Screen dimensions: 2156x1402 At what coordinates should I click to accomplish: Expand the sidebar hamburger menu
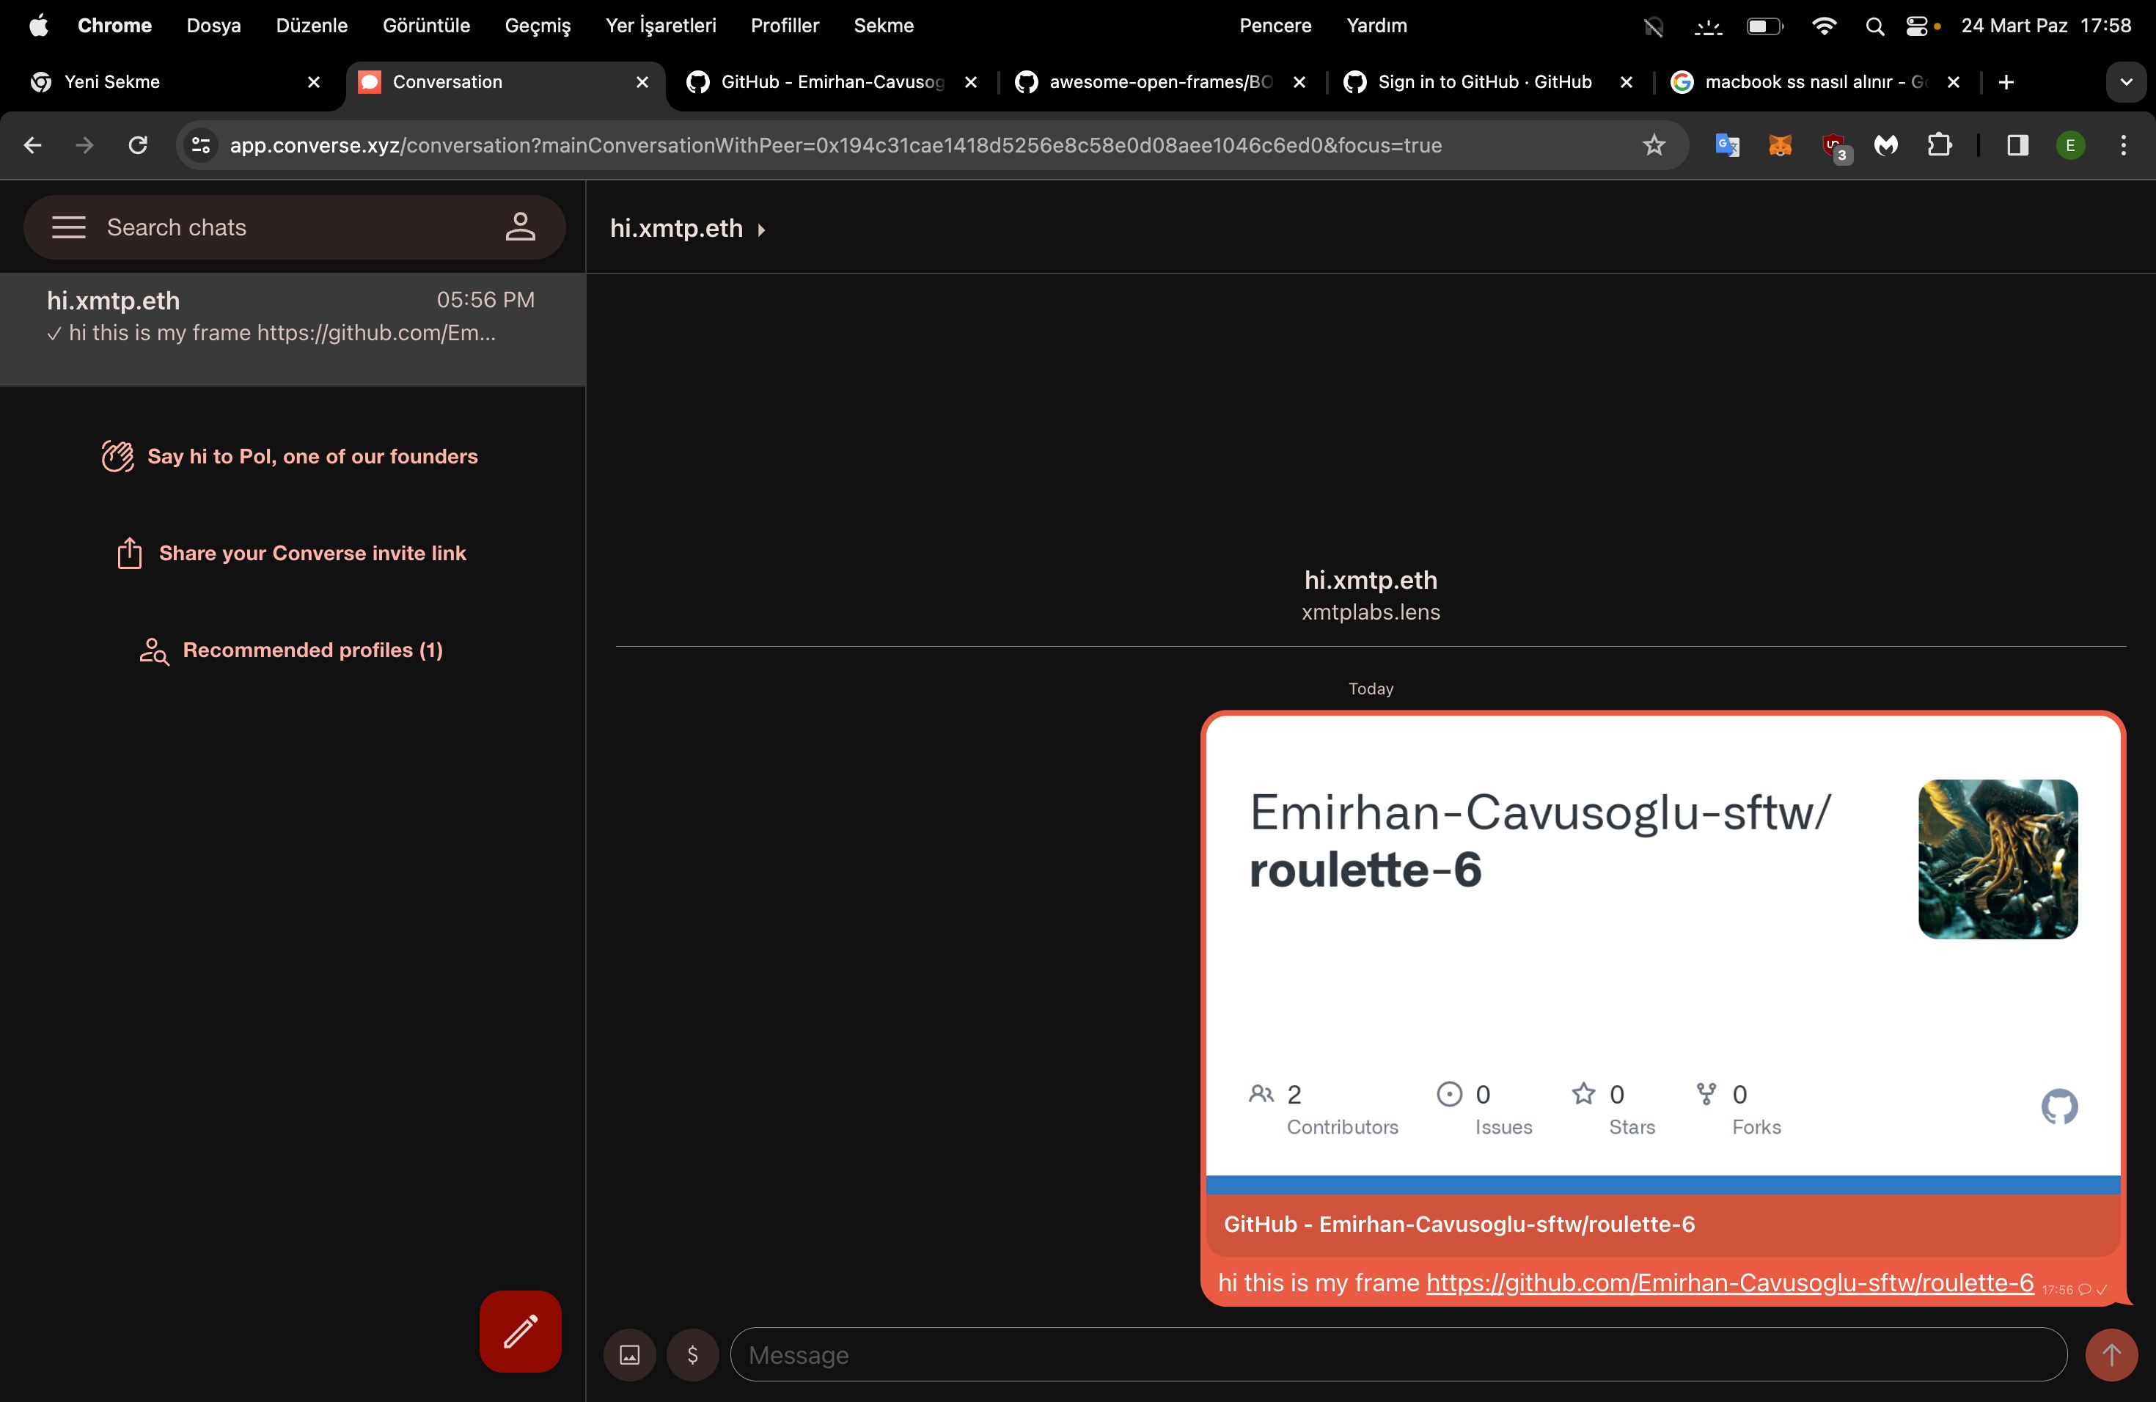click(x=67, y=227)
